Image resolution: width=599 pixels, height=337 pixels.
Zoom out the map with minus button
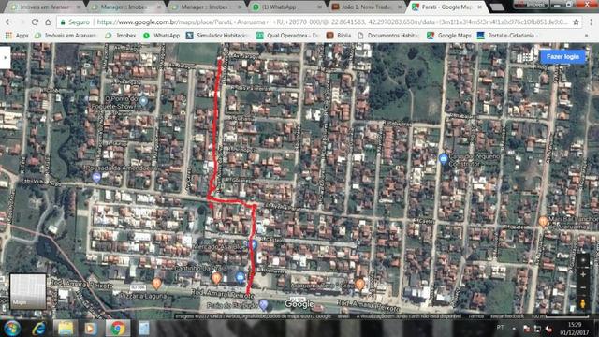583,287
